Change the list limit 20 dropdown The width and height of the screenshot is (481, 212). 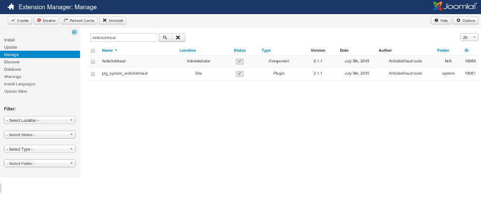[468, 38]
